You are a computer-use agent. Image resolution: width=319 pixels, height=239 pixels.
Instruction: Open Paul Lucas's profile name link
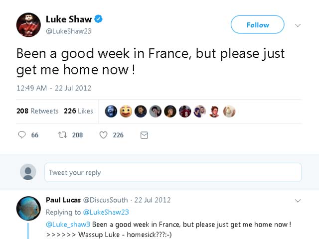click(x=60, y=200)
